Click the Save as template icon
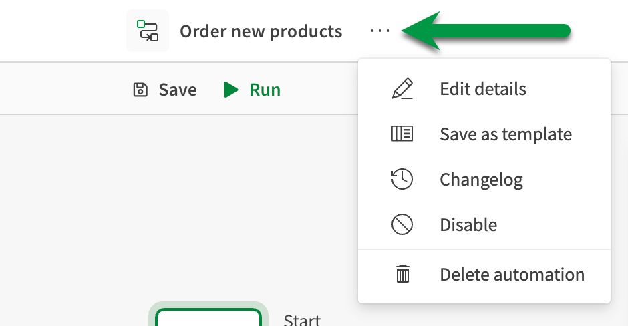 402,134
